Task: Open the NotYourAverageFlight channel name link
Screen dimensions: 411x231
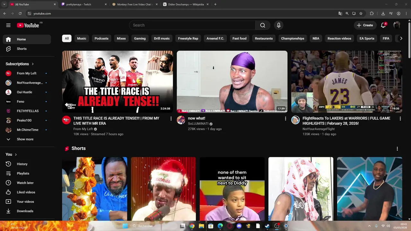Action: tap(319, 129)
